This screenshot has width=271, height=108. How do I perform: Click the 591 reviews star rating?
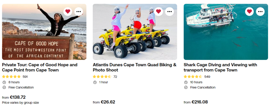(x=11, y=77)
